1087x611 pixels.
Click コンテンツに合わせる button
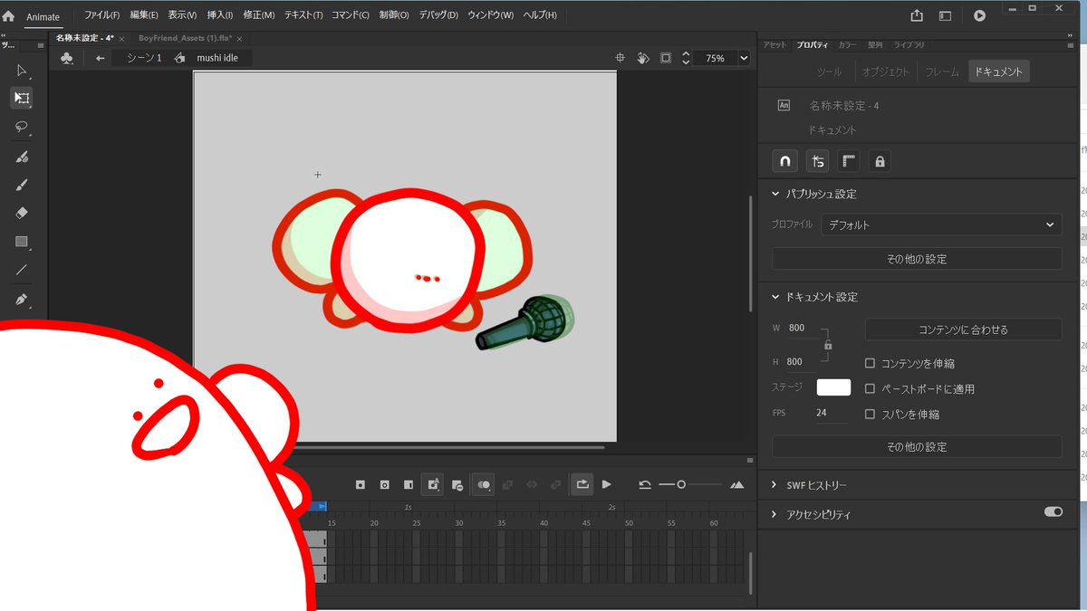963,329
